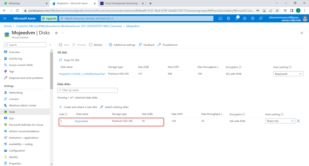Collapse the left navigation menu
309x166 pixels.
click(x=50, y=45)
